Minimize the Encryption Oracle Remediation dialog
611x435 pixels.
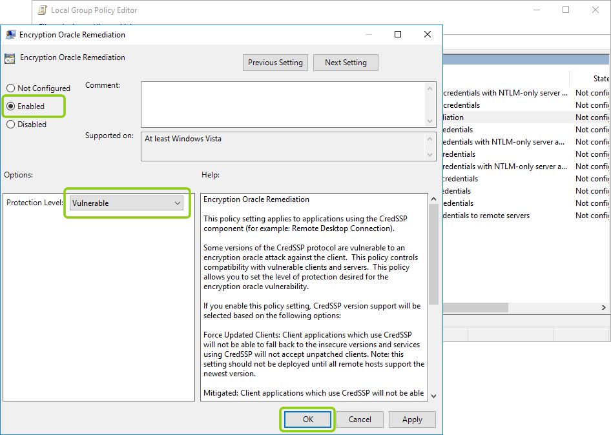click(368, 34)
